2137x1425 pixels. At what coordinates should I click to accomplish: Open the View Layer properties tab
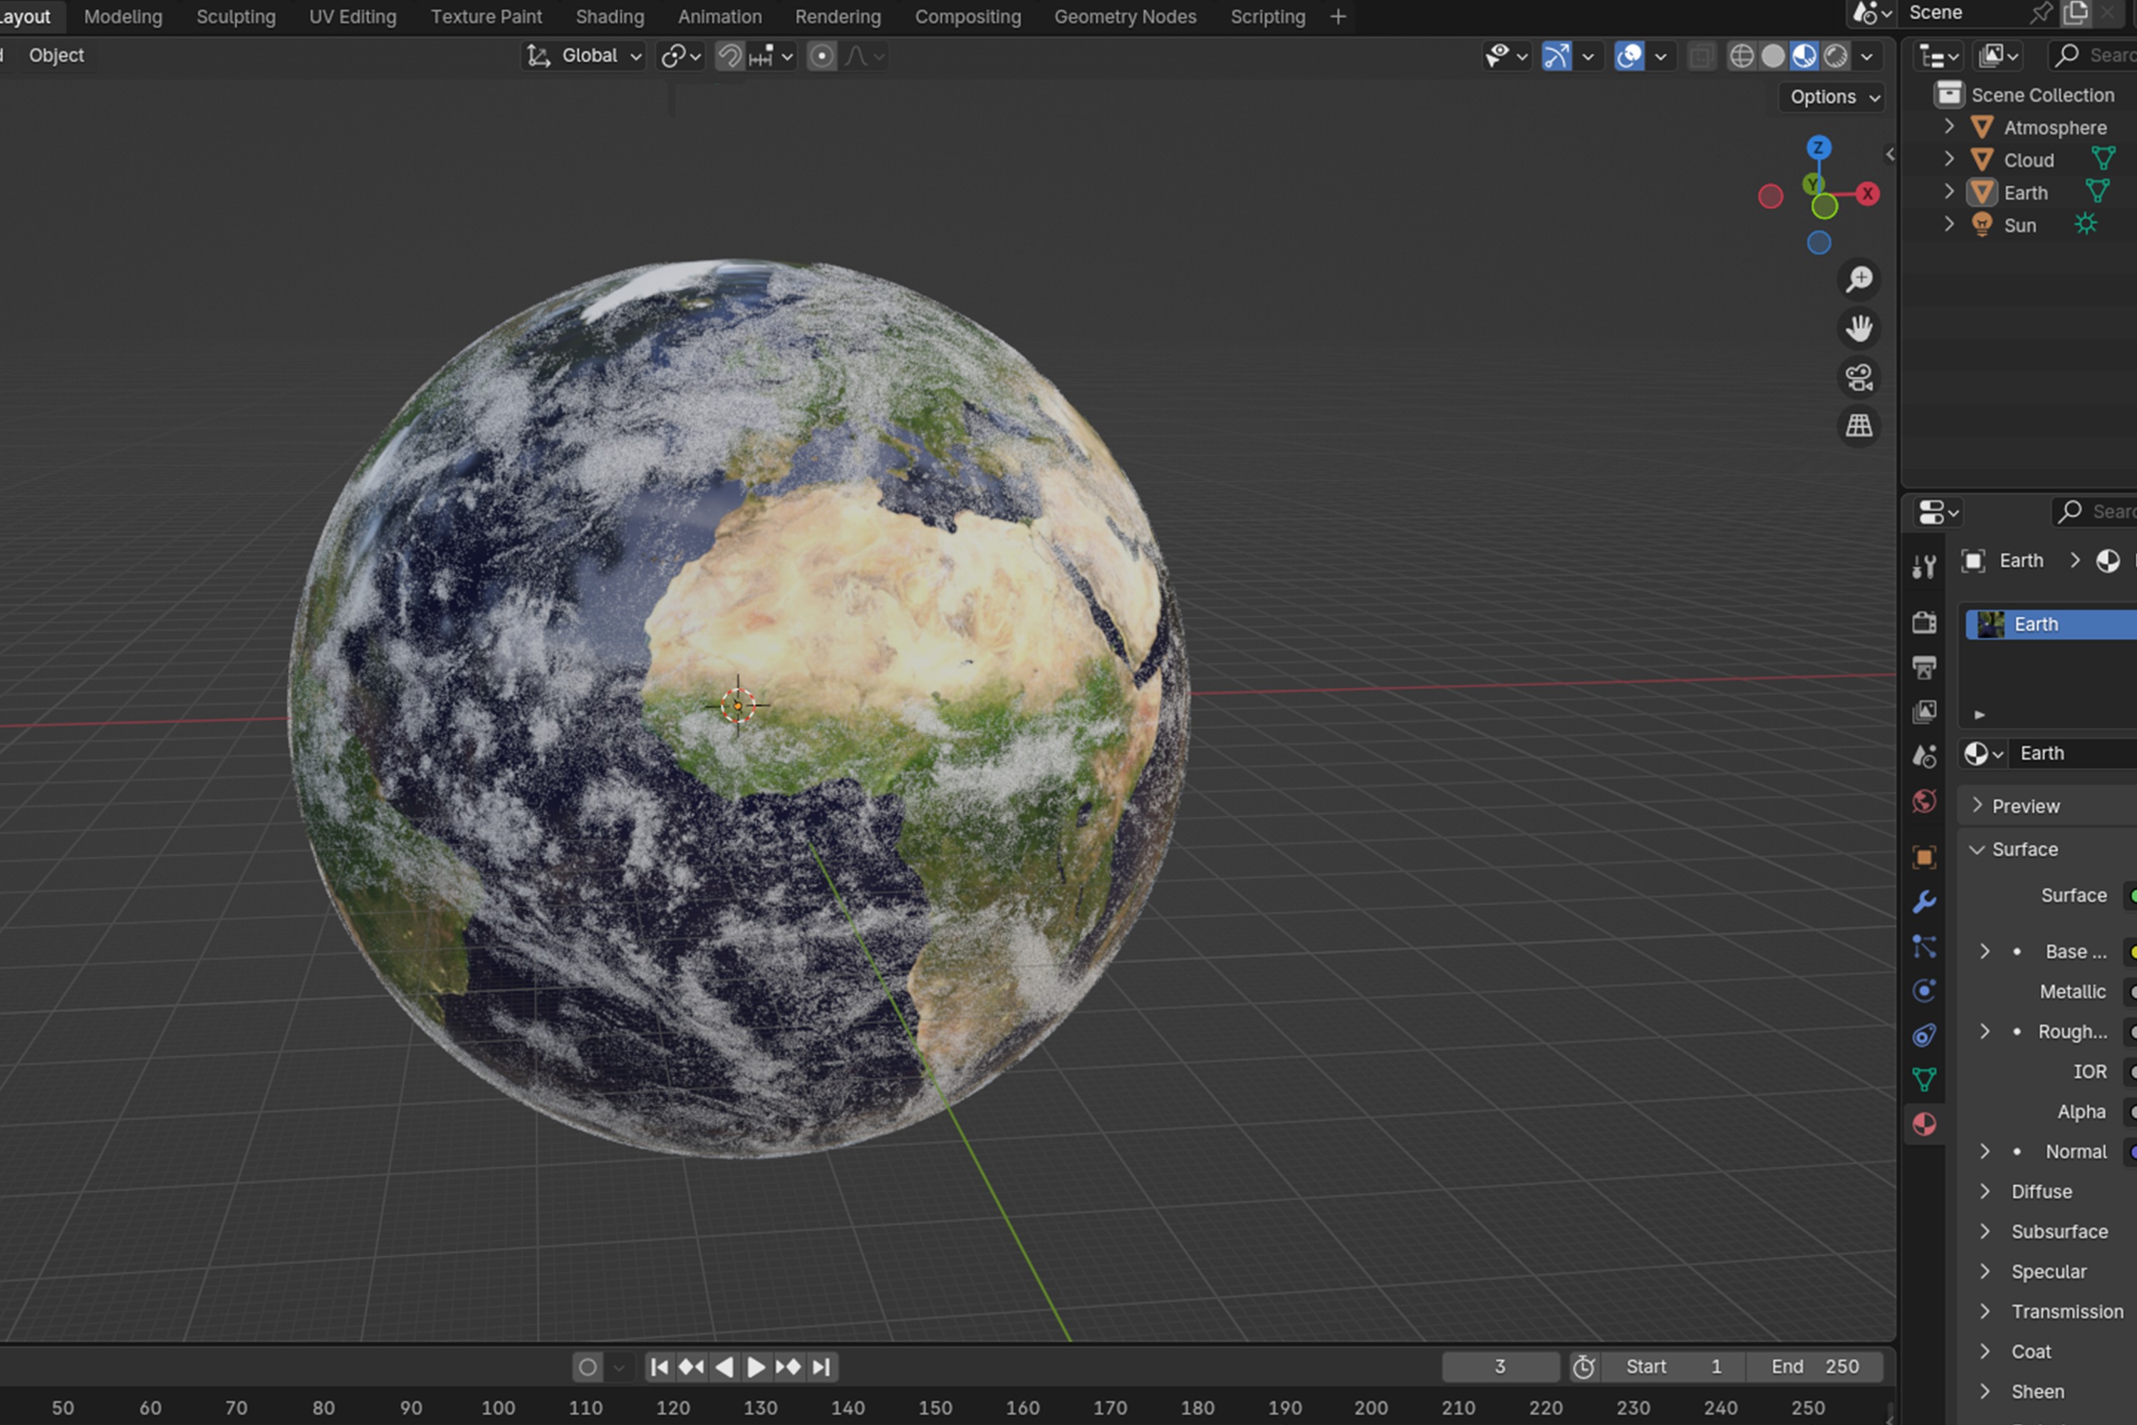[x=1923, y=712]
